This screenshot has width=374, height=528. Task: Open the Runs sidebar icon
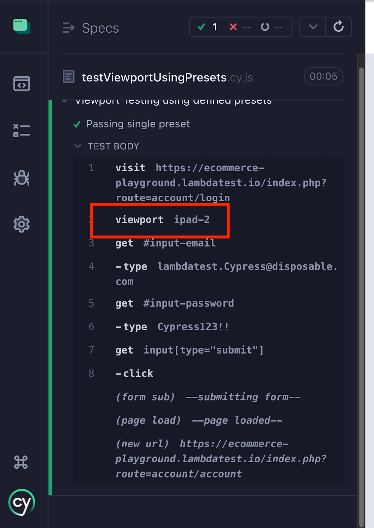pos(22,131)
